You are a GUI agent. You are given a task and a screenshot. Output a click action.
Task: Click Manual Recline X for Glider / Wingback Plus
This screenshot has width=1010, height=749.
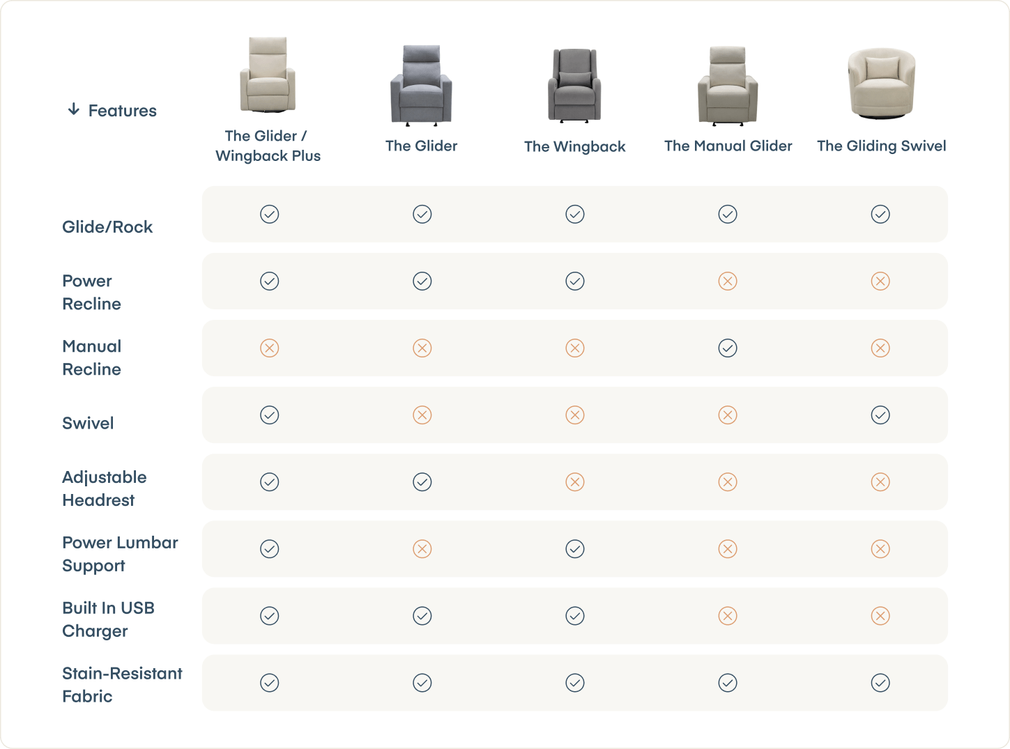click(x=270, y=348)
